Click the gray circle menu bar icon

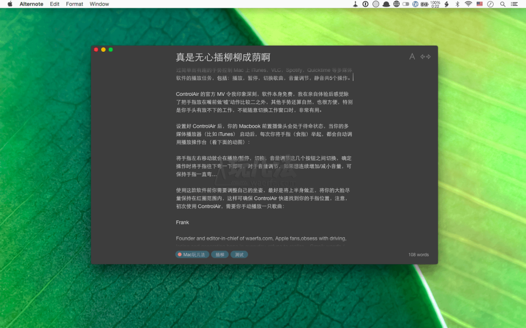pyautogui.click(x=375, y=4)
